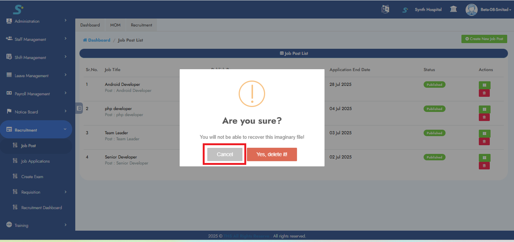Click the S logo at top left

click(18, 9)
